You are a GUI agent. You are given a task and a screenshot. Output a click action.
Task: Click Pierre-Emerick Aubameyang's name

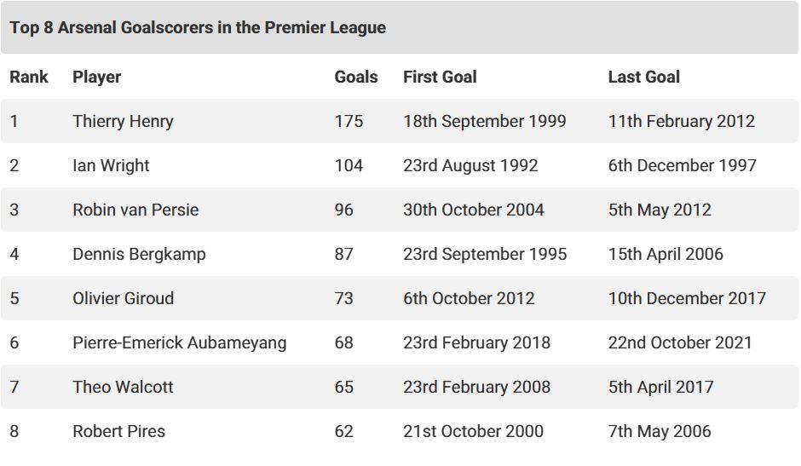179,342
